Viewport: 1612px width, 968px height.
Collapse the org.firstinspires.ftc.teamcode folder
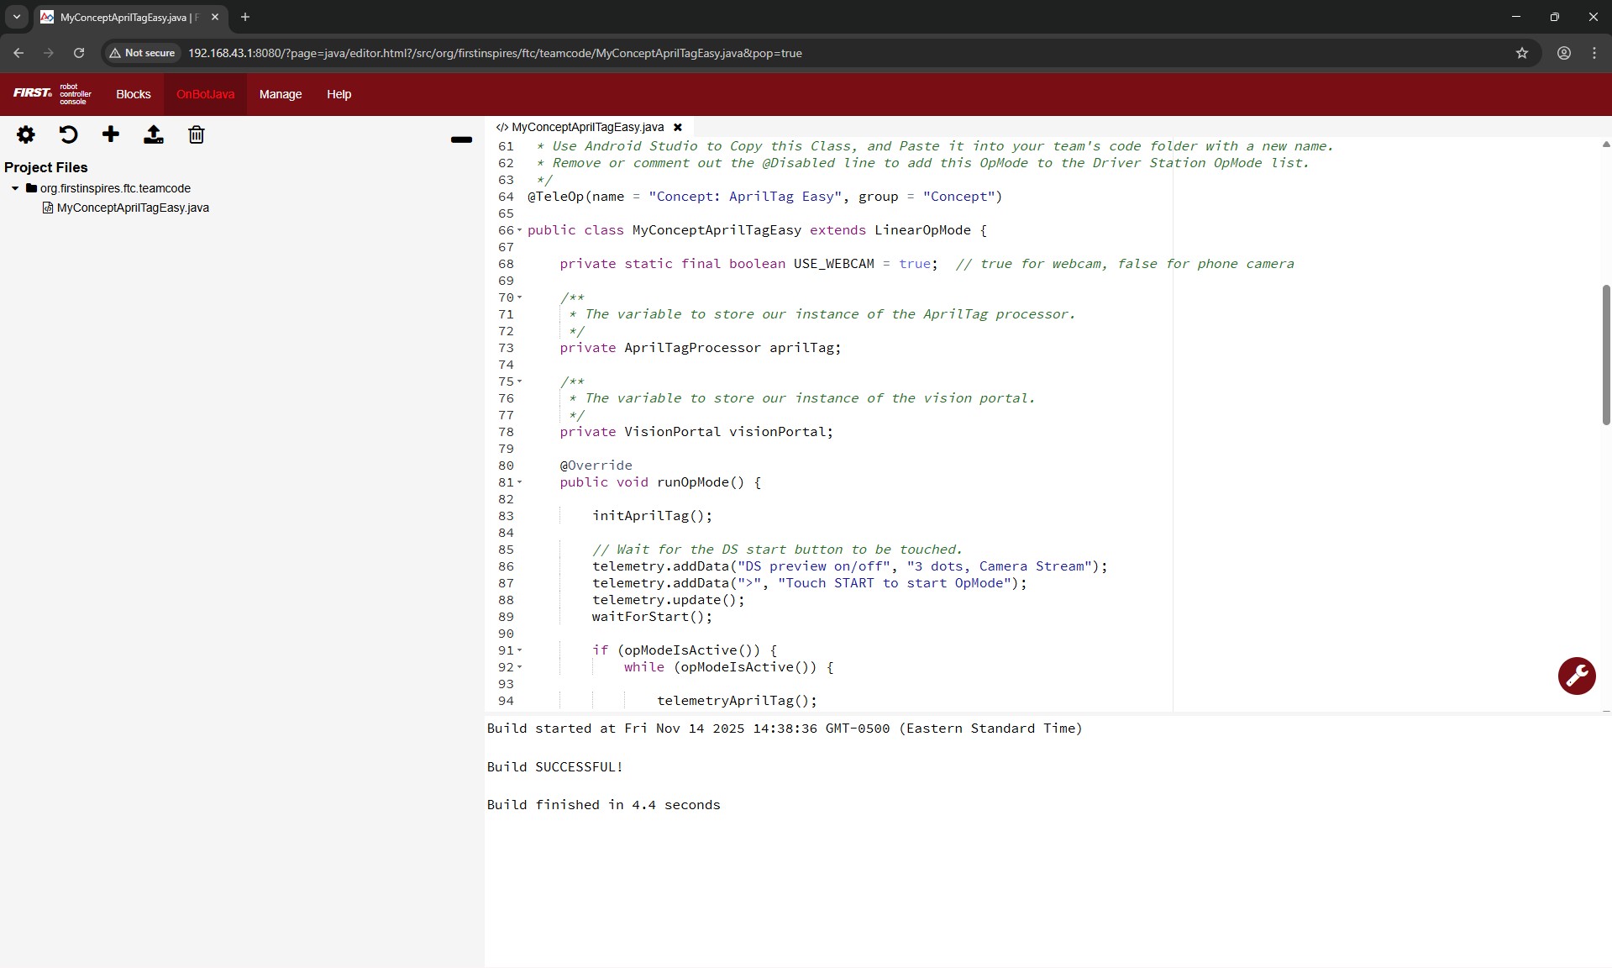click(15, 188)
